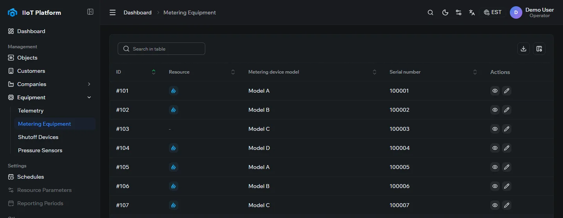The height and width of the screenshot is (218, 563).
Task: Open Reporting Periods sidebar item
Action: 50,203
